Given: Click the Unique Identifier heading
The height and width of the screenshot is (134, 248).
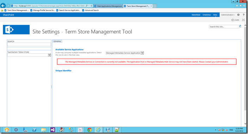Looking at the screenshot, I should [63, 71].
